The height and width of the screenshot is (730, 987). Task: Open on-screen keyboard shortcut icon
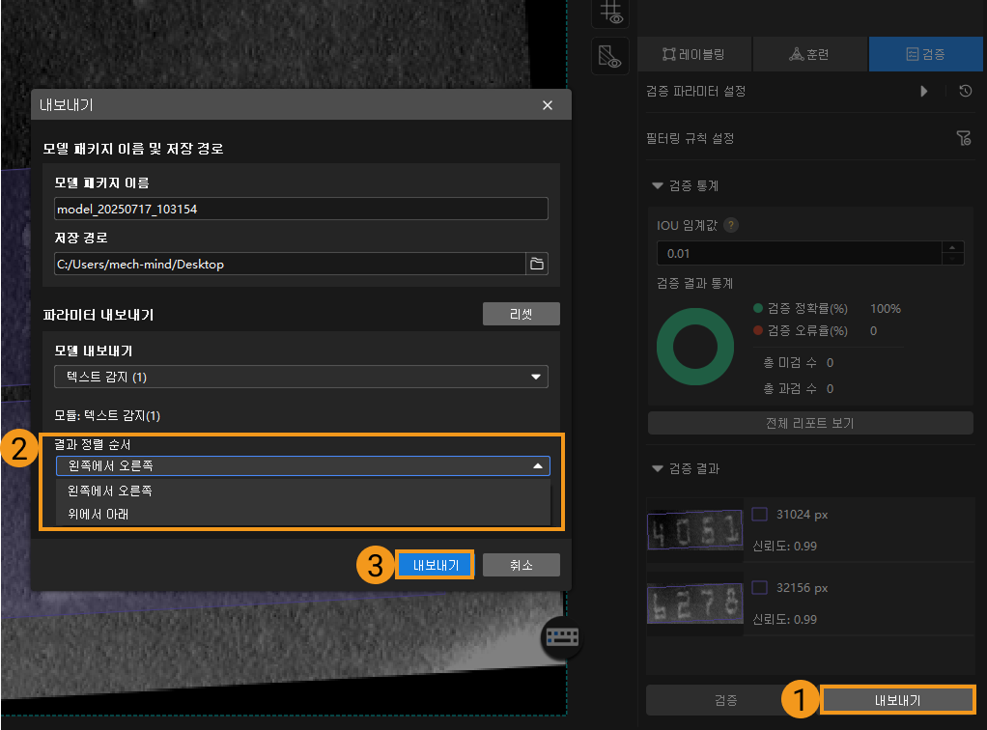(561, 637)
